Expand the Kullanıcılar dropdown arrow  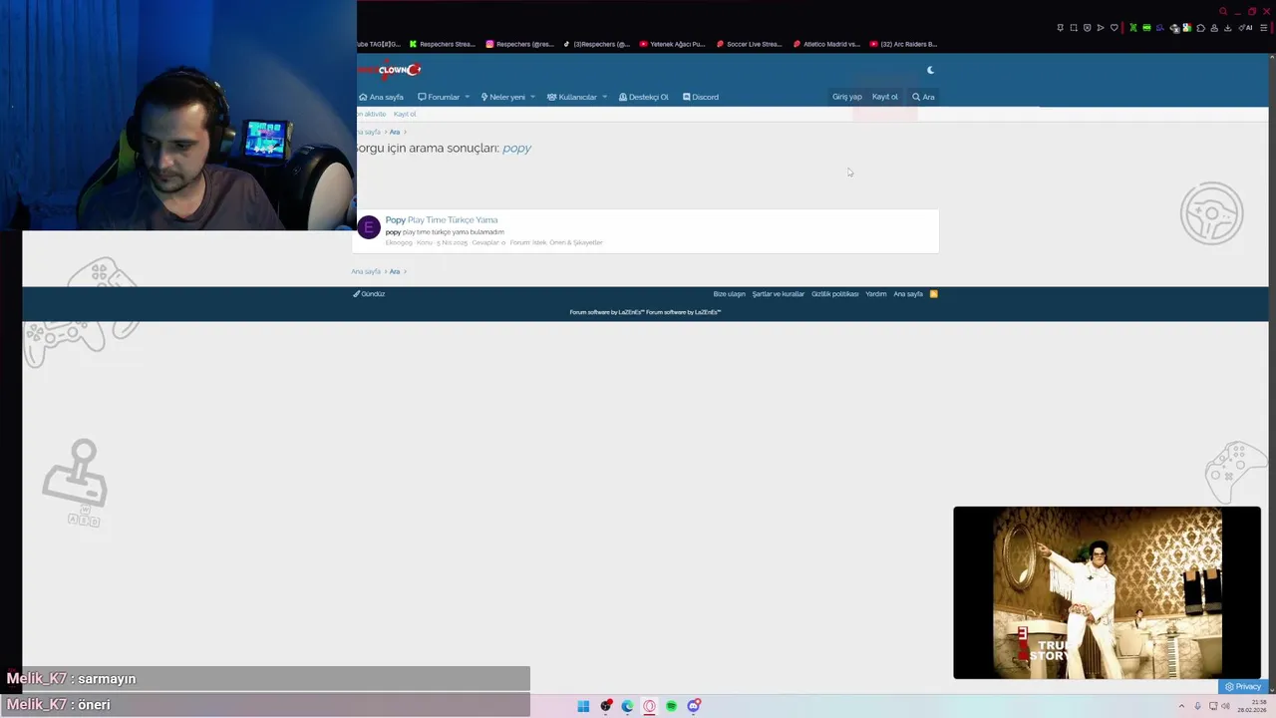(604, 97)
